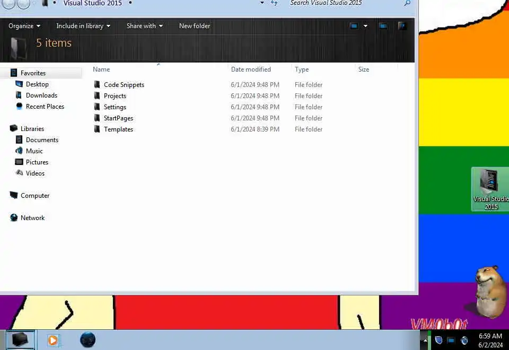Select the Settings folder icon

pyautogui.click(x=96, y=107)
